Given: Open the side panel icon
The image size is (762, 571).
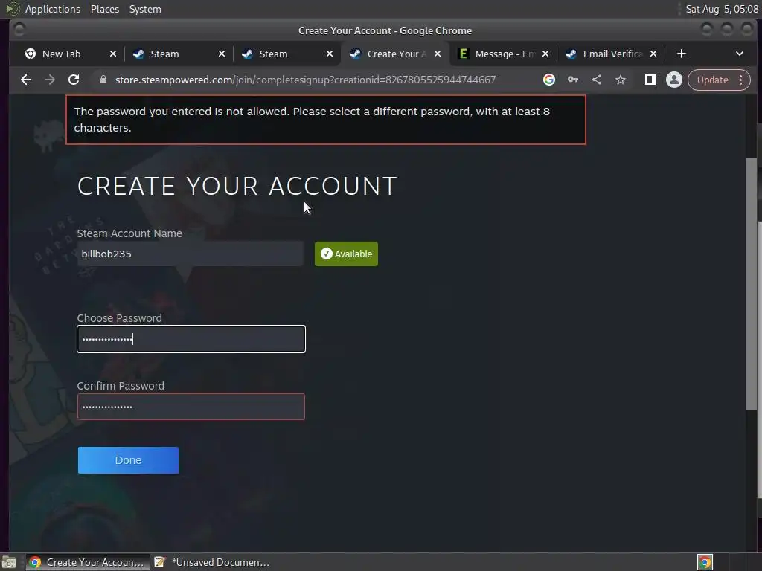Looking at the screenshot, I should [650, 80].
